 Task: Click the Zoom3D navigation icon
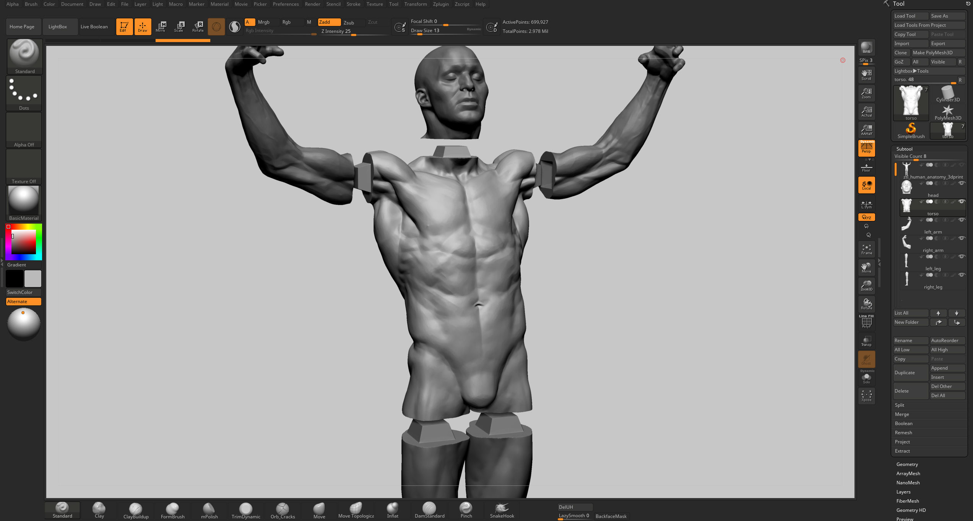[866, 286]
